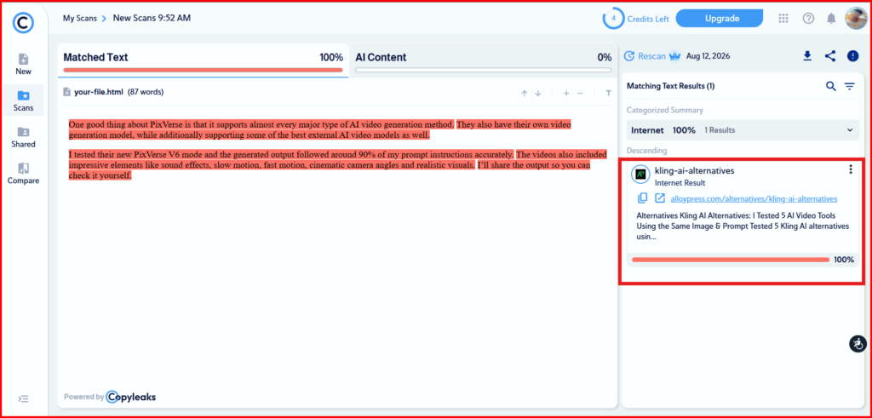Collapse the Internet 100% category row
Viewport: 872px width, 418px height.
point(742,130)
